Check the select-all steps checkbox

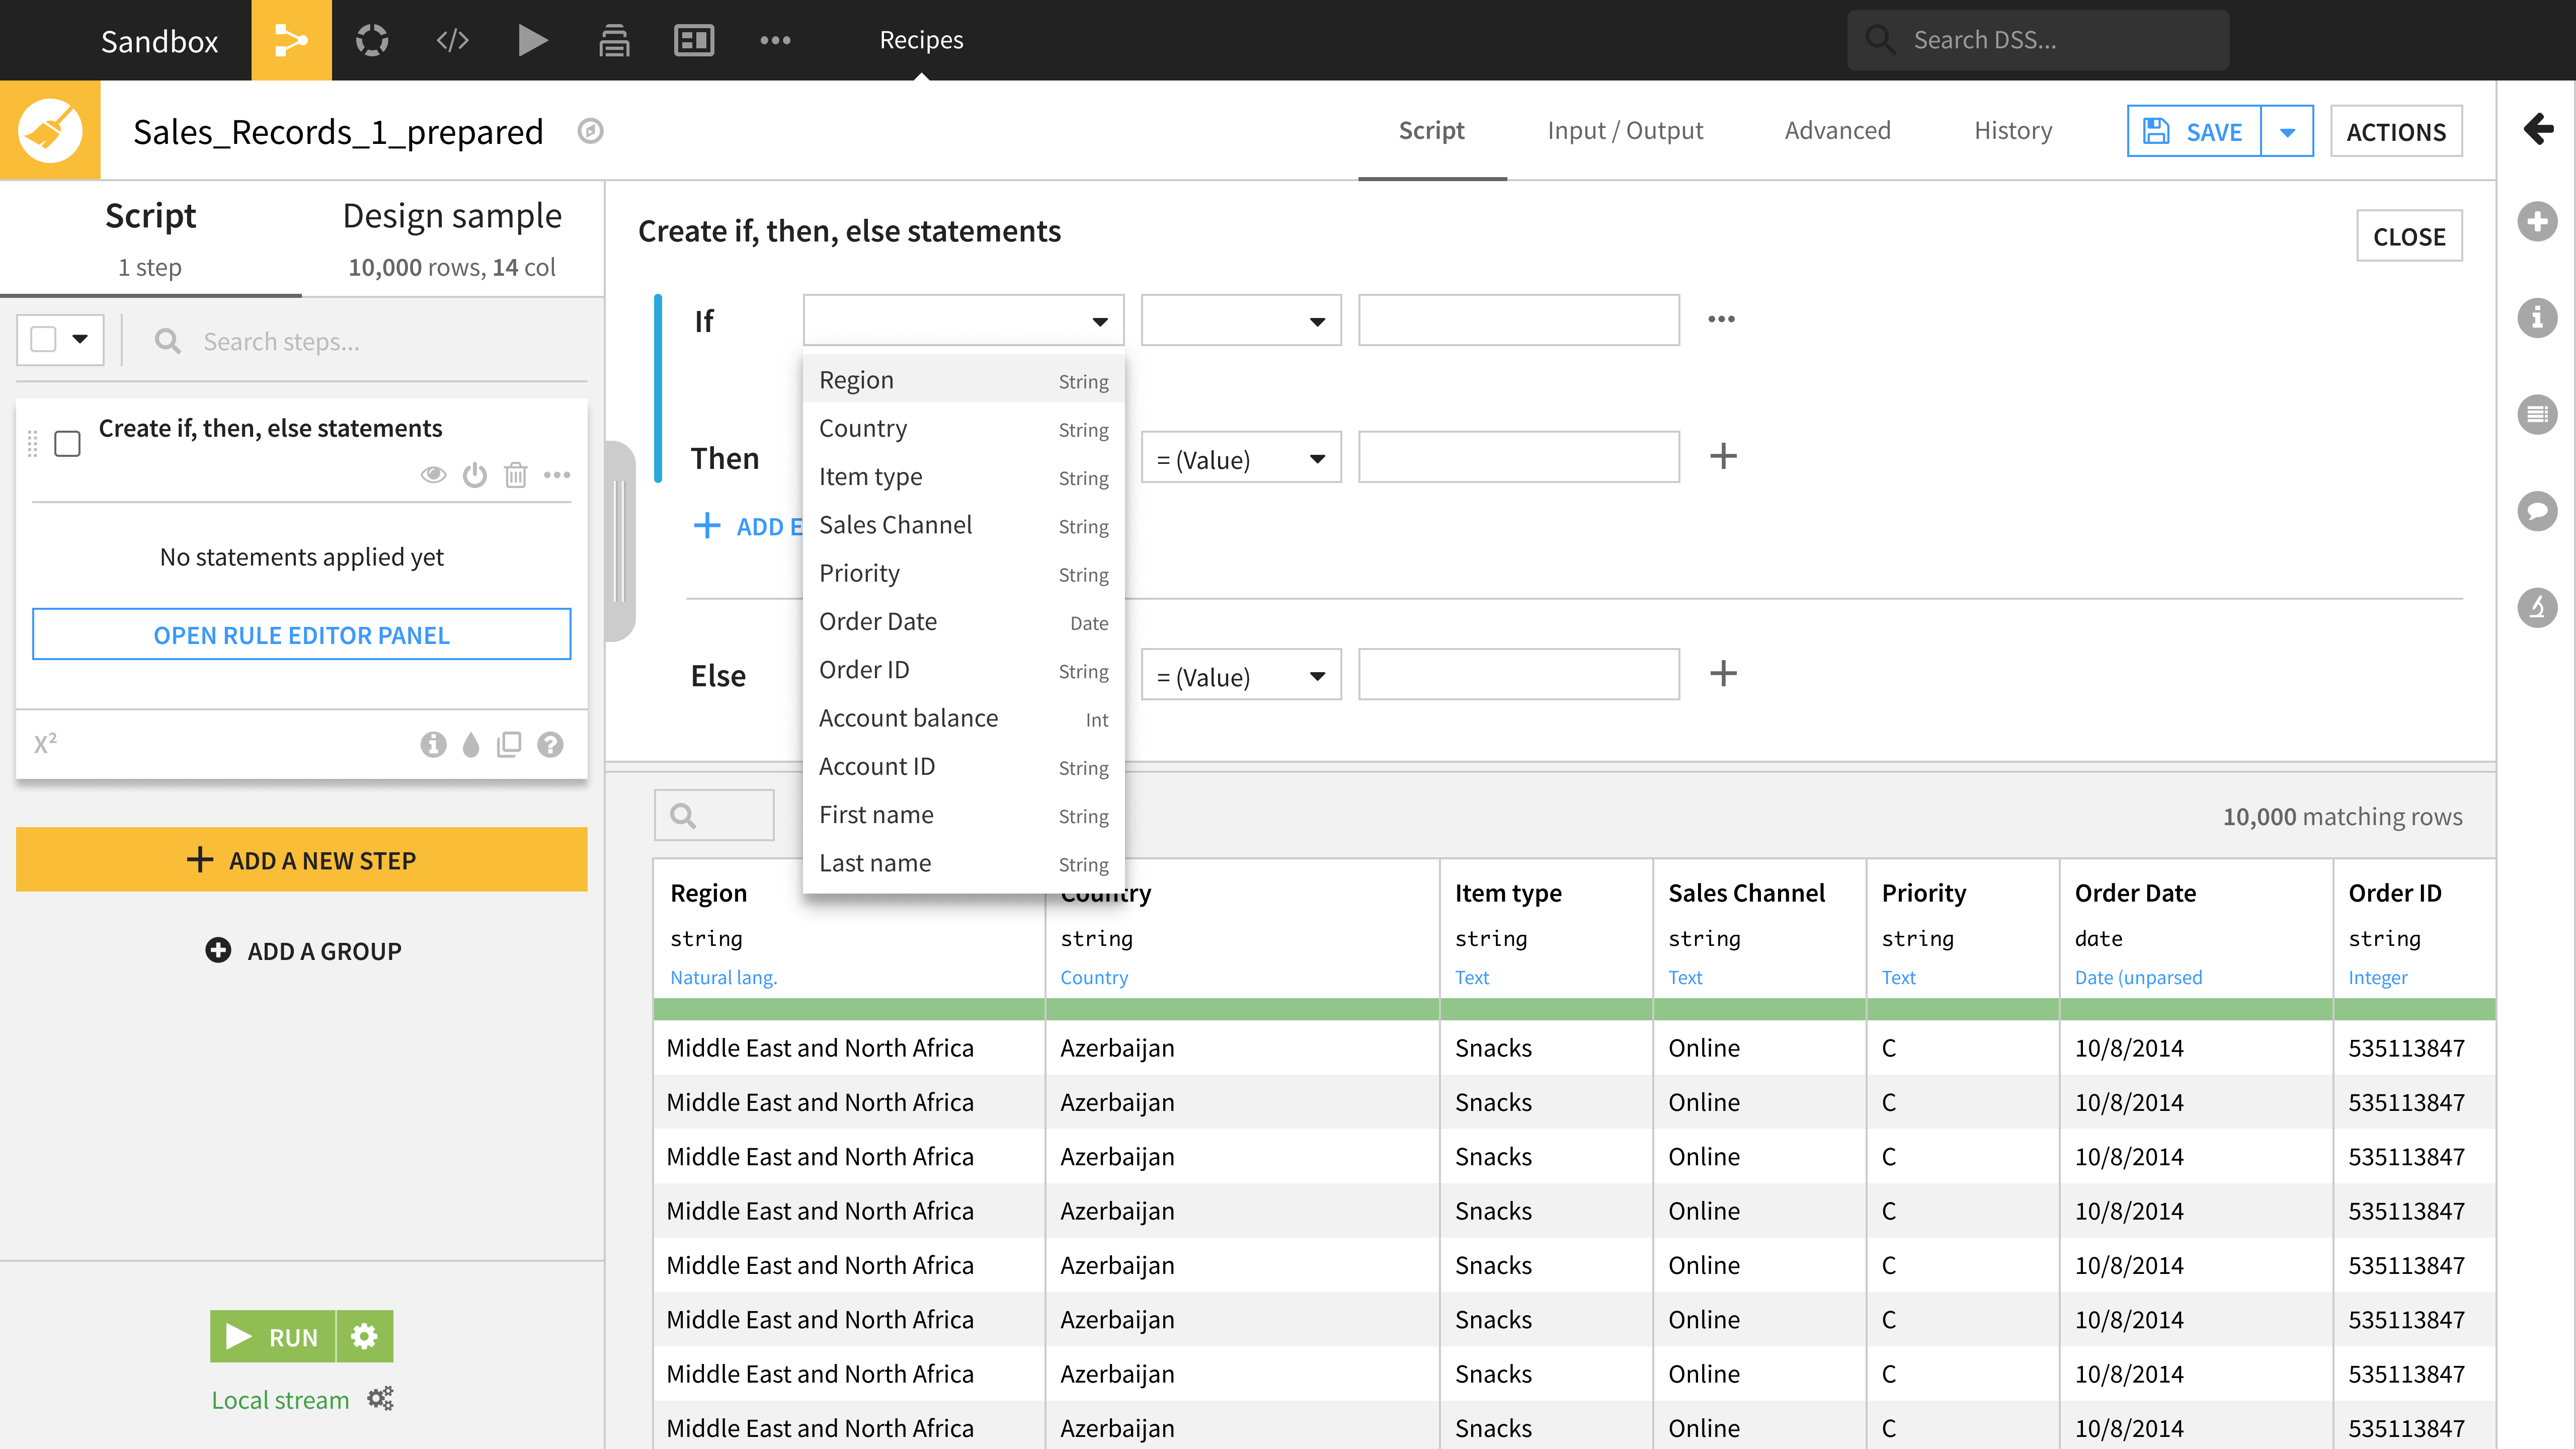[43, 339]
